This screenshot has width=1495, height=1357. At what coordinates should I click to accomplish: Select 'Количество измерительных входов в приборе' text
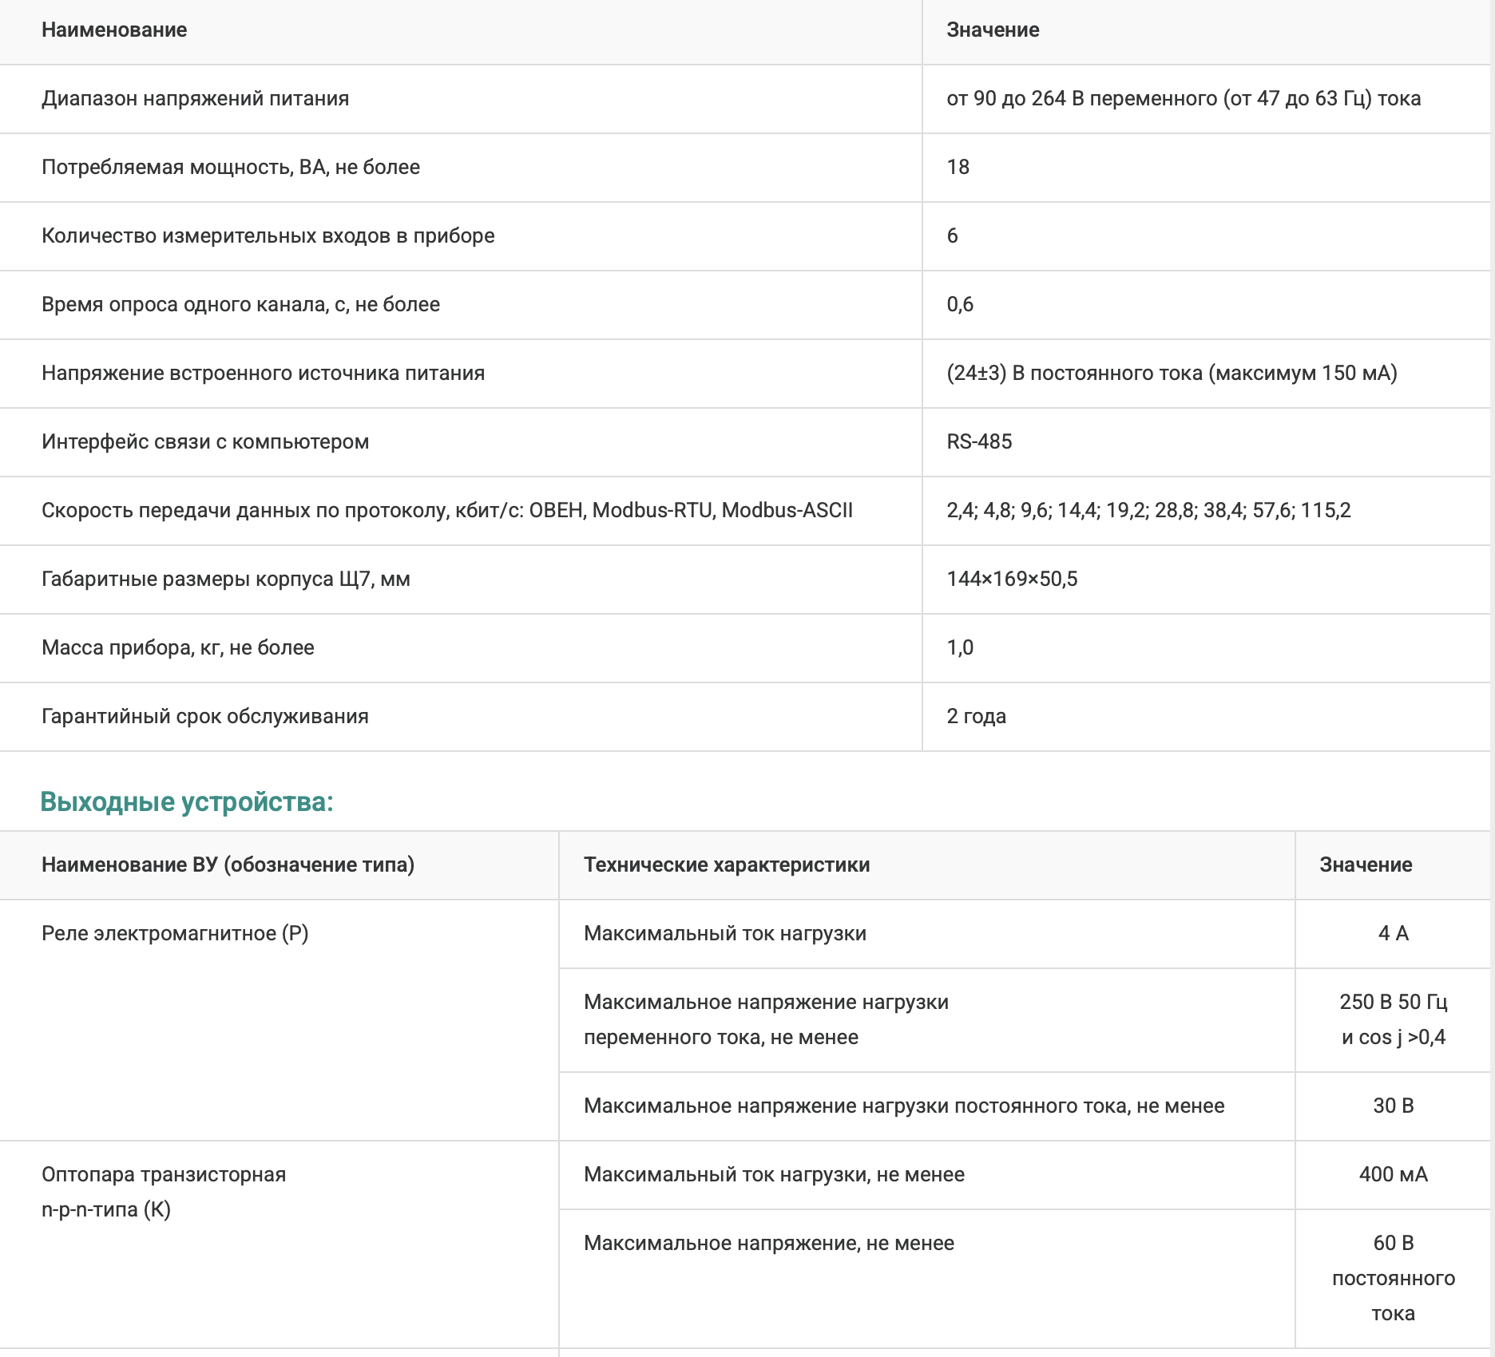click(x=268, y=236)
